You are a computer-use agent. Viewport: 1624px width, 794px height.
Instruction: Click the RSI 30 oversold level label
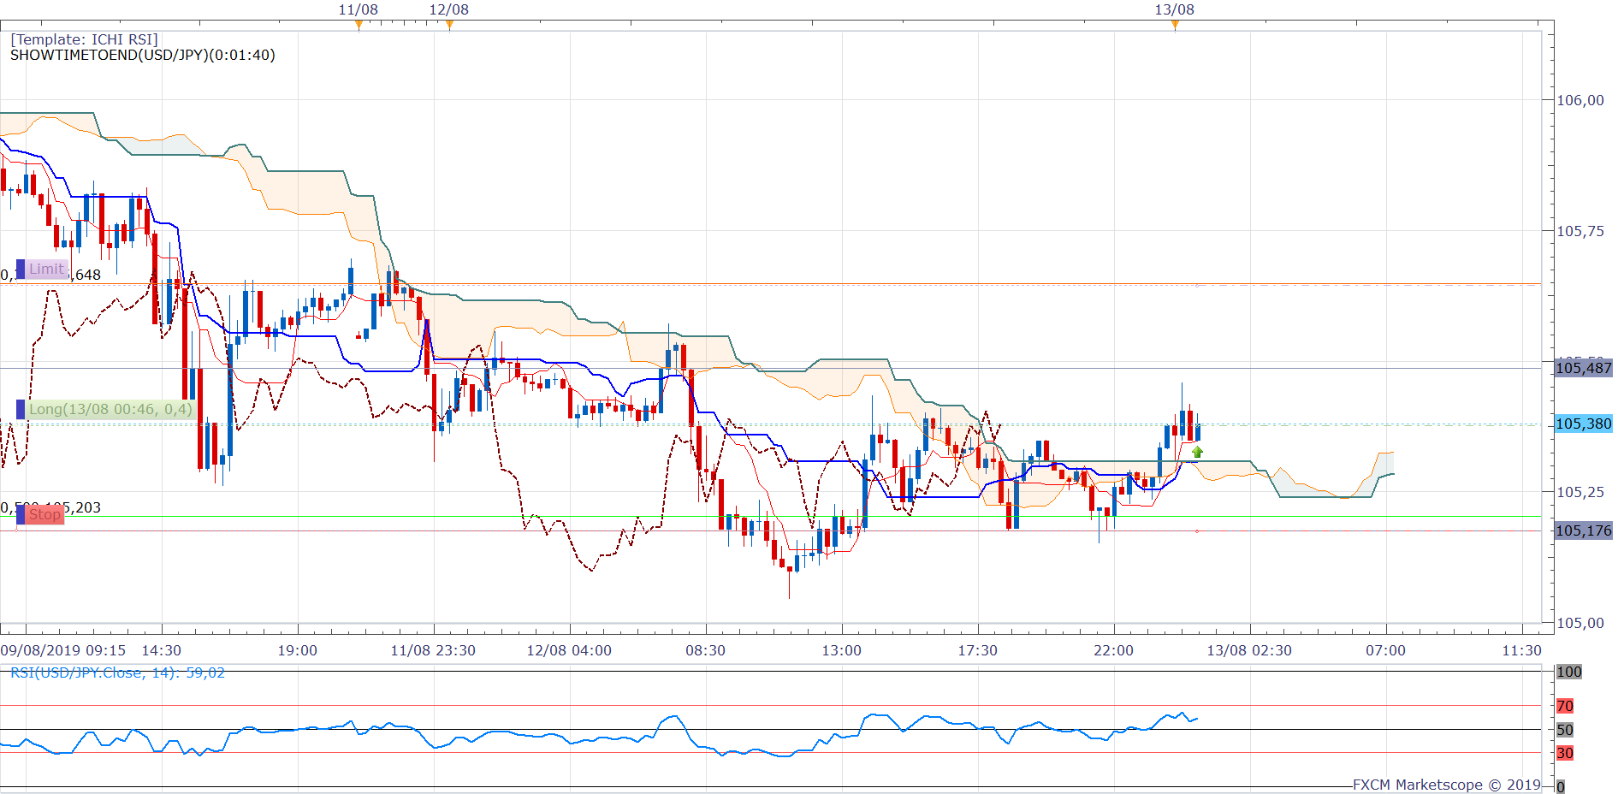[x=1565, y=753]
